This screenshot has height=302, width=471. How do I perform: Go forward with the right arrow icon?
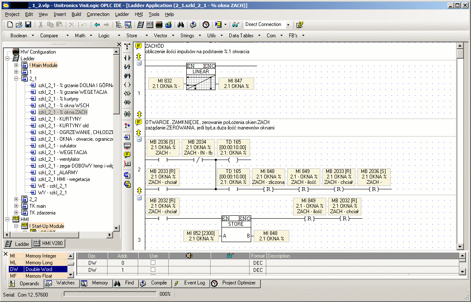106,25
